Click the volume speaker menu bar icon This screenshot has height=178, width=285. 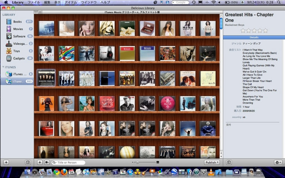point(219,2)
